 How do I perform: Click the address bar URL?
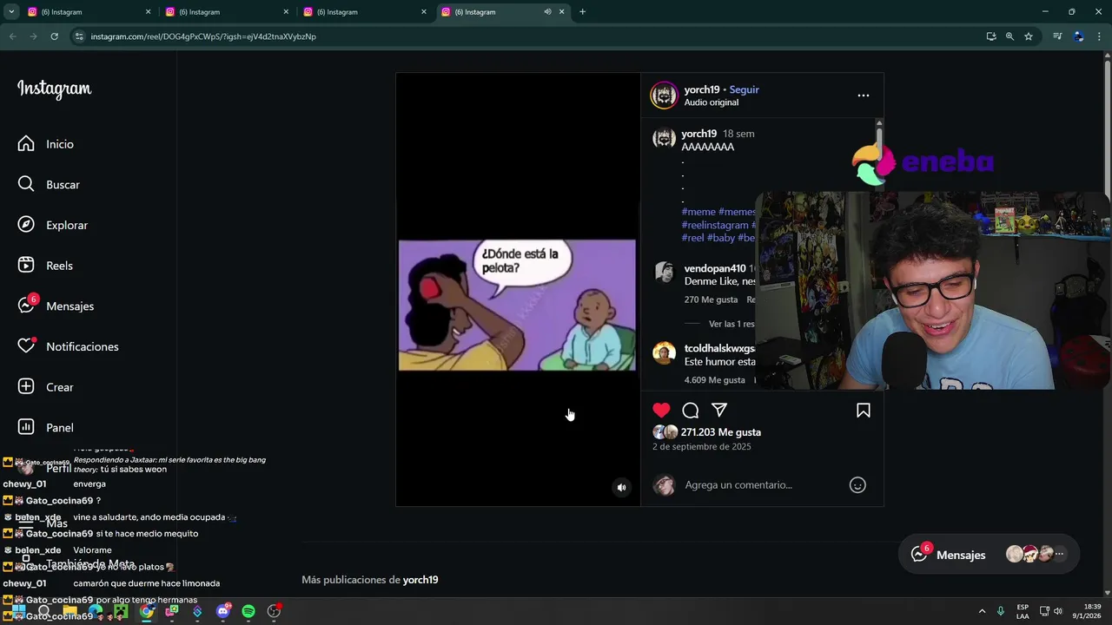[x=203, y=36]
